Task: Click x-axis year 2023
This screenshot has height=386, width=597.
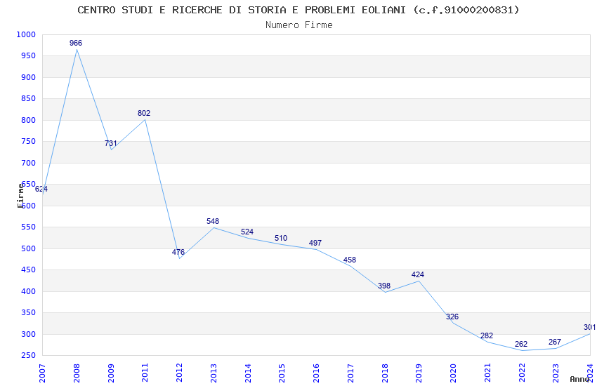Action: [556, 373]
